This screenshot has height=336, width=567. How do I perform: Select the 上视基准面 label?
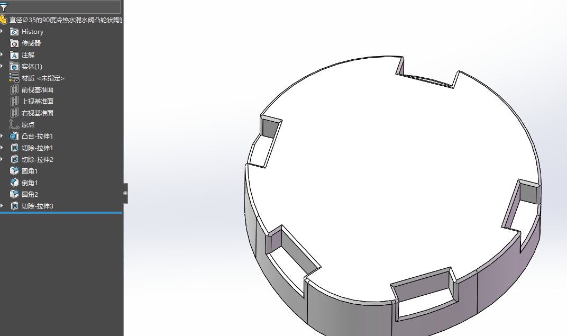[x=38, y=101]
